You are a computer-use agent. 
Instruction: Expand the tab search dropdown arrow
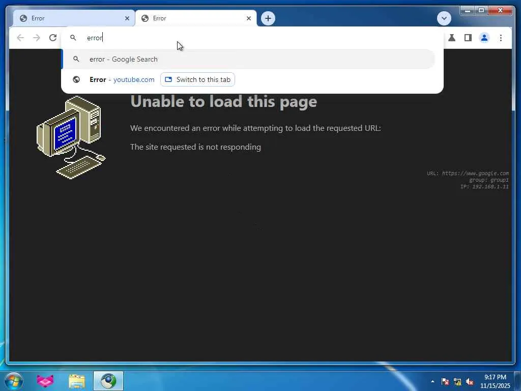[444, 18]
